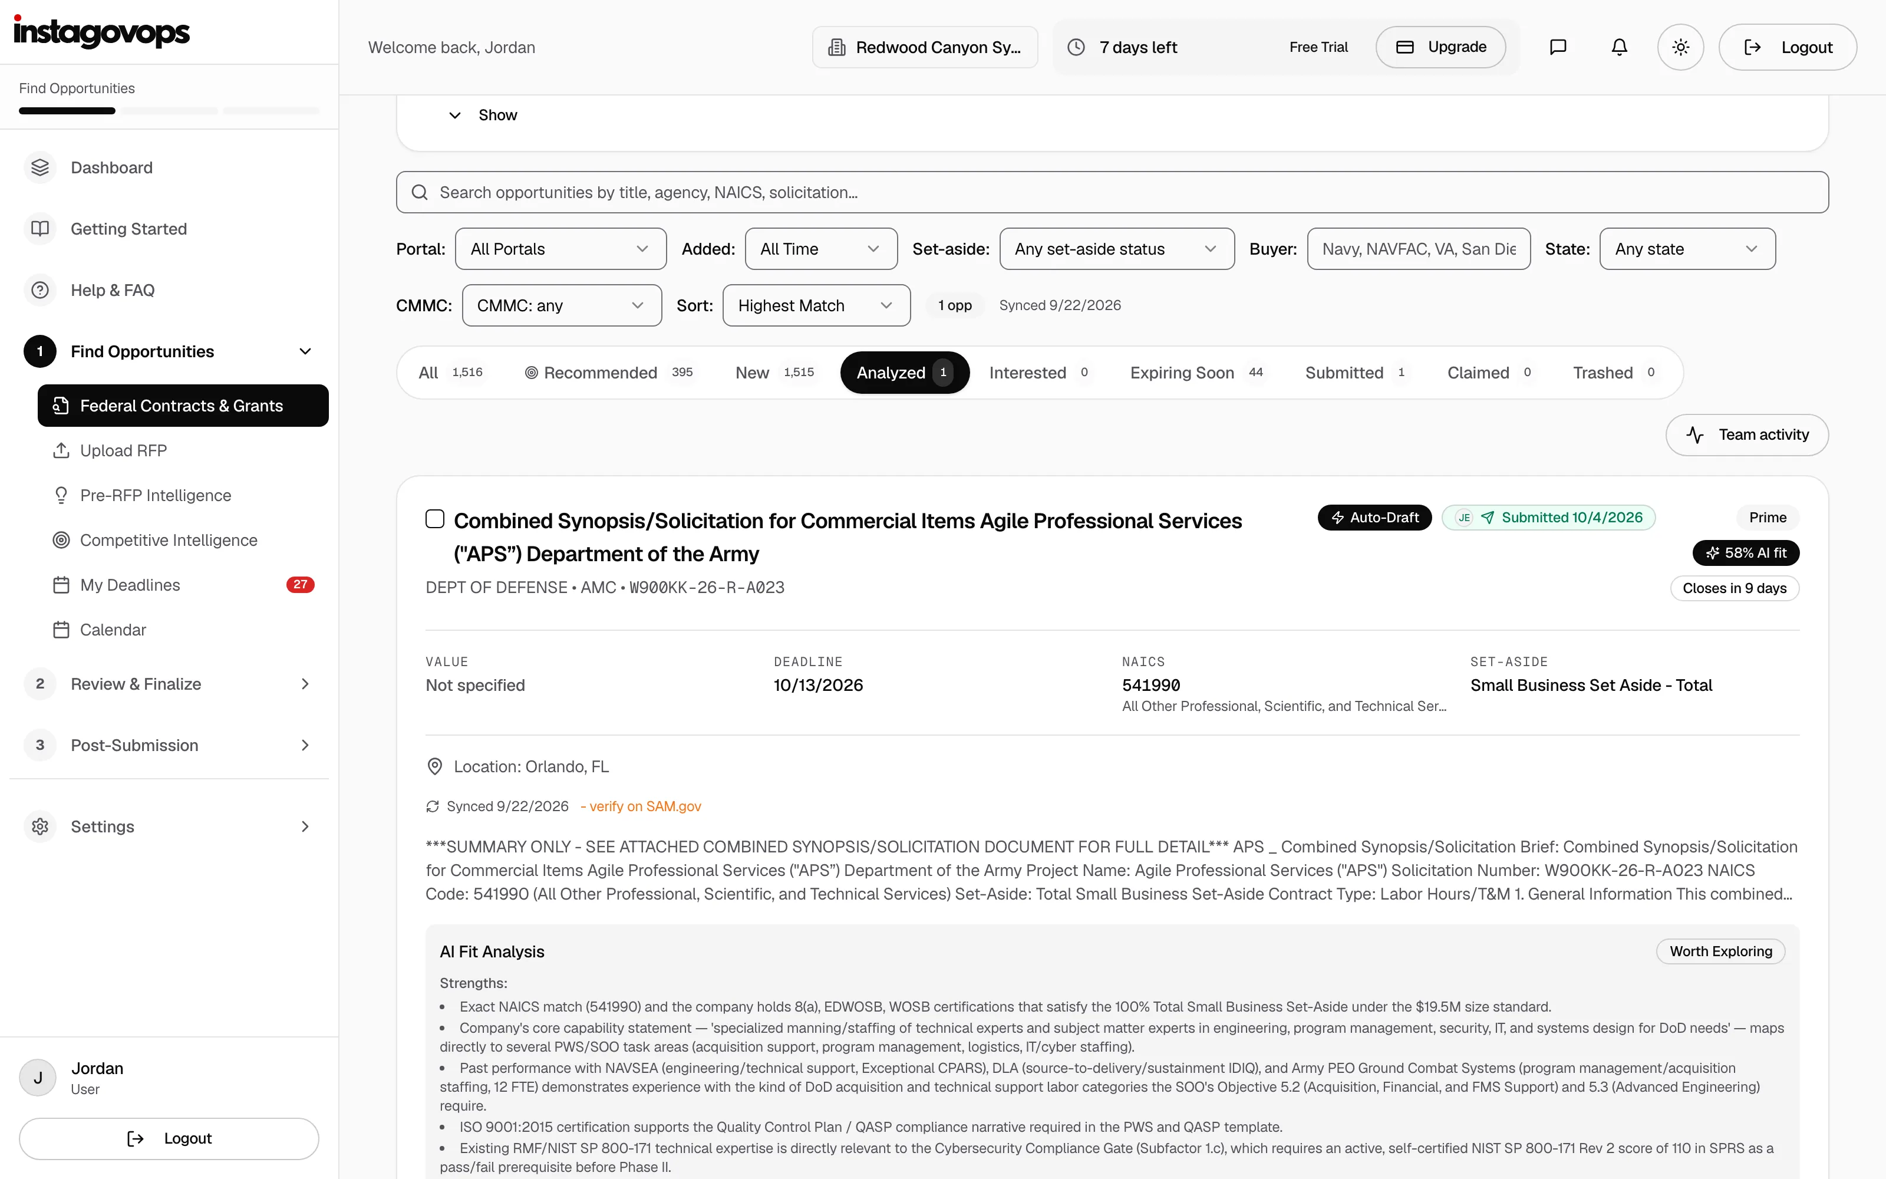Toggle the light/dark theme sun icon
Image resolution: width=1886 pixels, height=1179 pixels.
click(x=1681, y=47)
